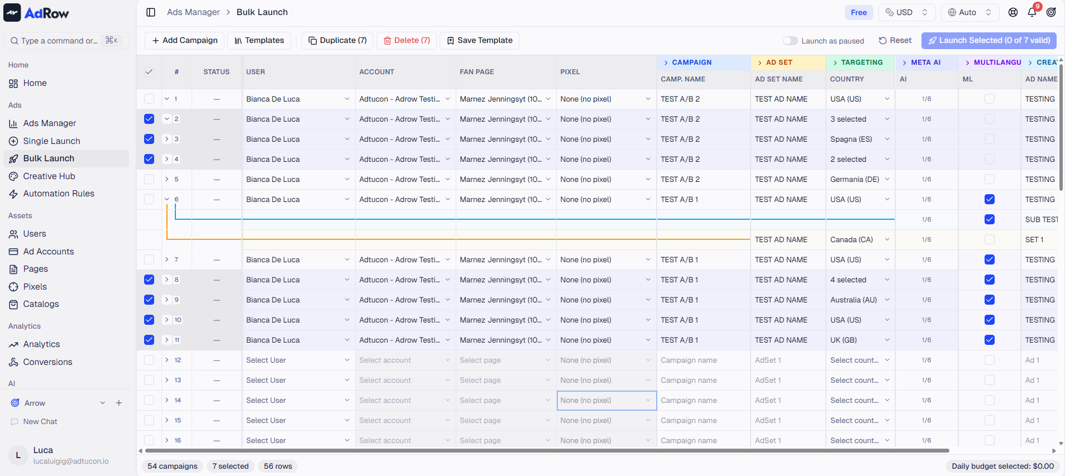The width and height of the screenshot is (1065, 476).
Task: Expand row 5 campaign chevron
Action: [x=167, y=179]
